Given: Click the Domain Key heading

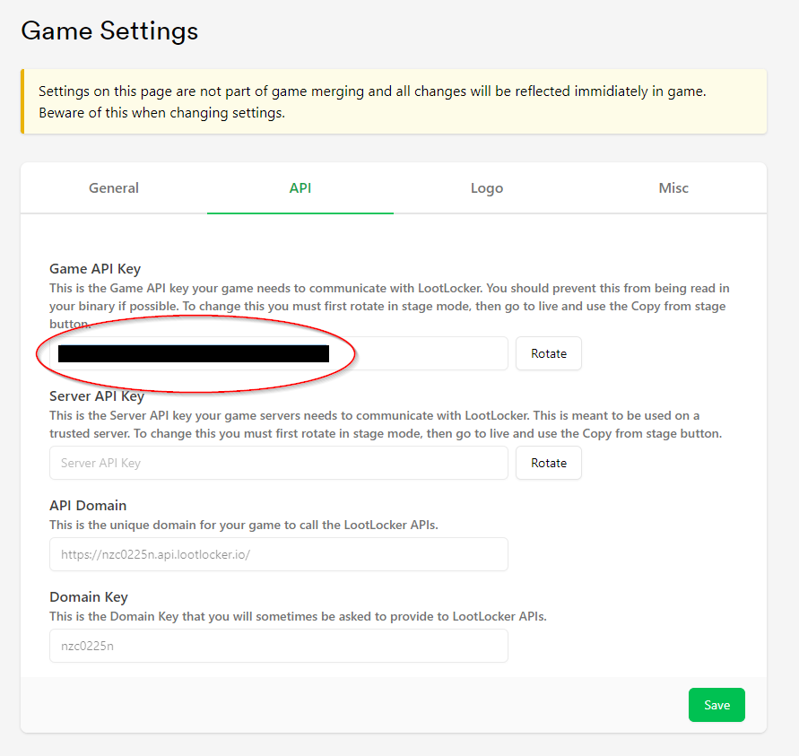Looking at the screenshot, I should coord(89,597).
